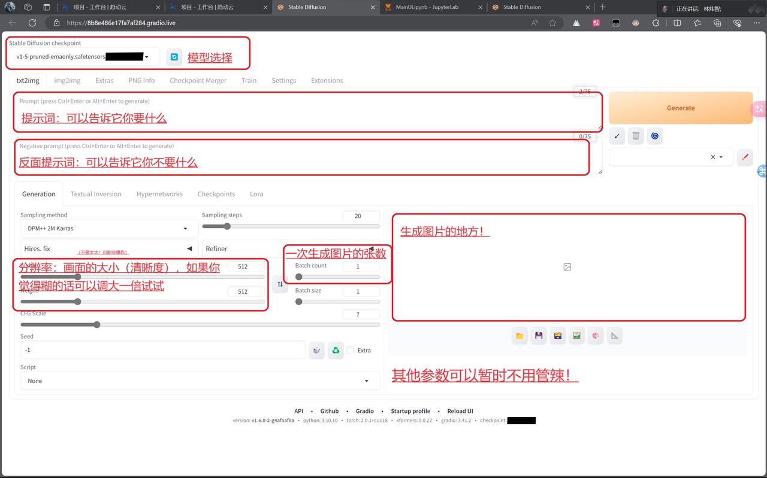The height and width of the screenshot is (478, 767).
Task: Clear the styles field with the X
Action: [x=712, y=157]
